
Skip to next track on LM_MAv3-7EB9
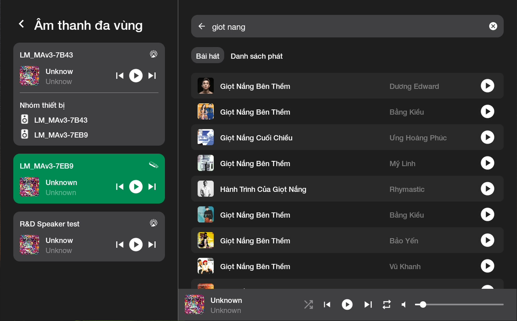[152, 187]
